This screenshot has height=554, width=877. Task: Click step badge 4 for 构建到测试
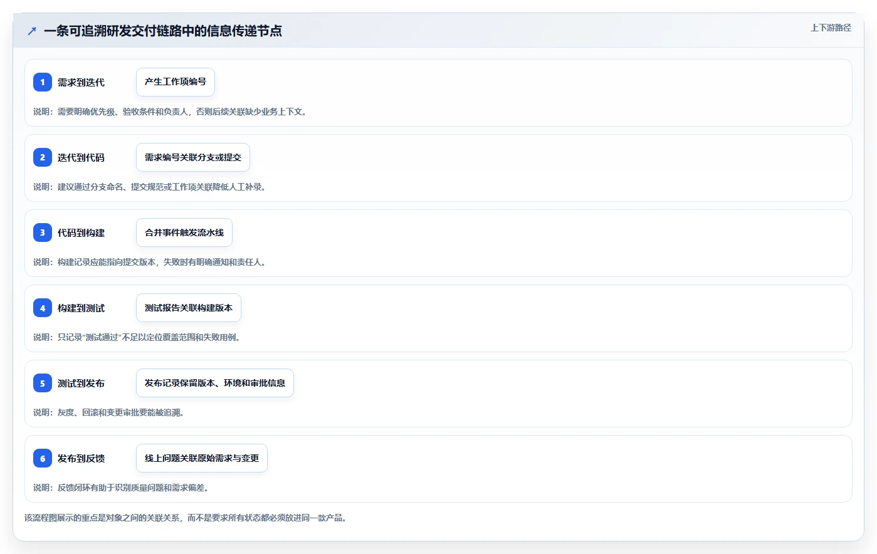coord(43,308)
